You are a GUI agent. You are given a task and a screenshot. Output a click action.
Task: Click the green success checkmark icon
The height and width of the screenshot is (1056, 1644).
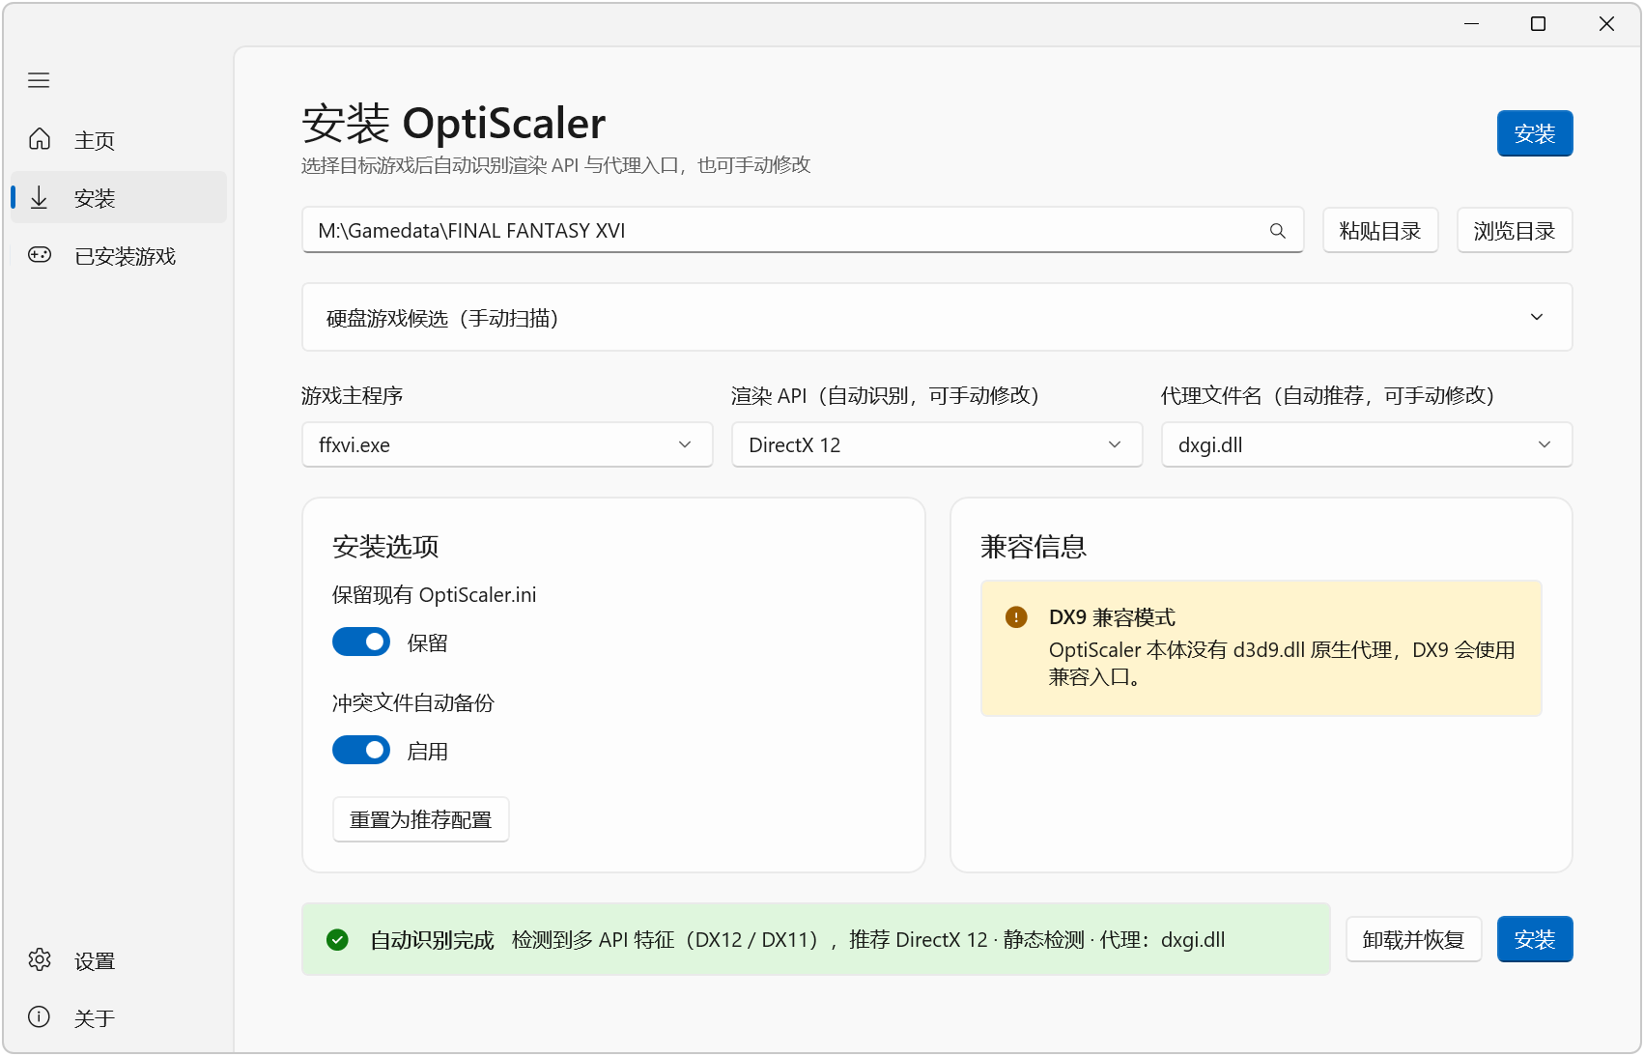point(337,939)
